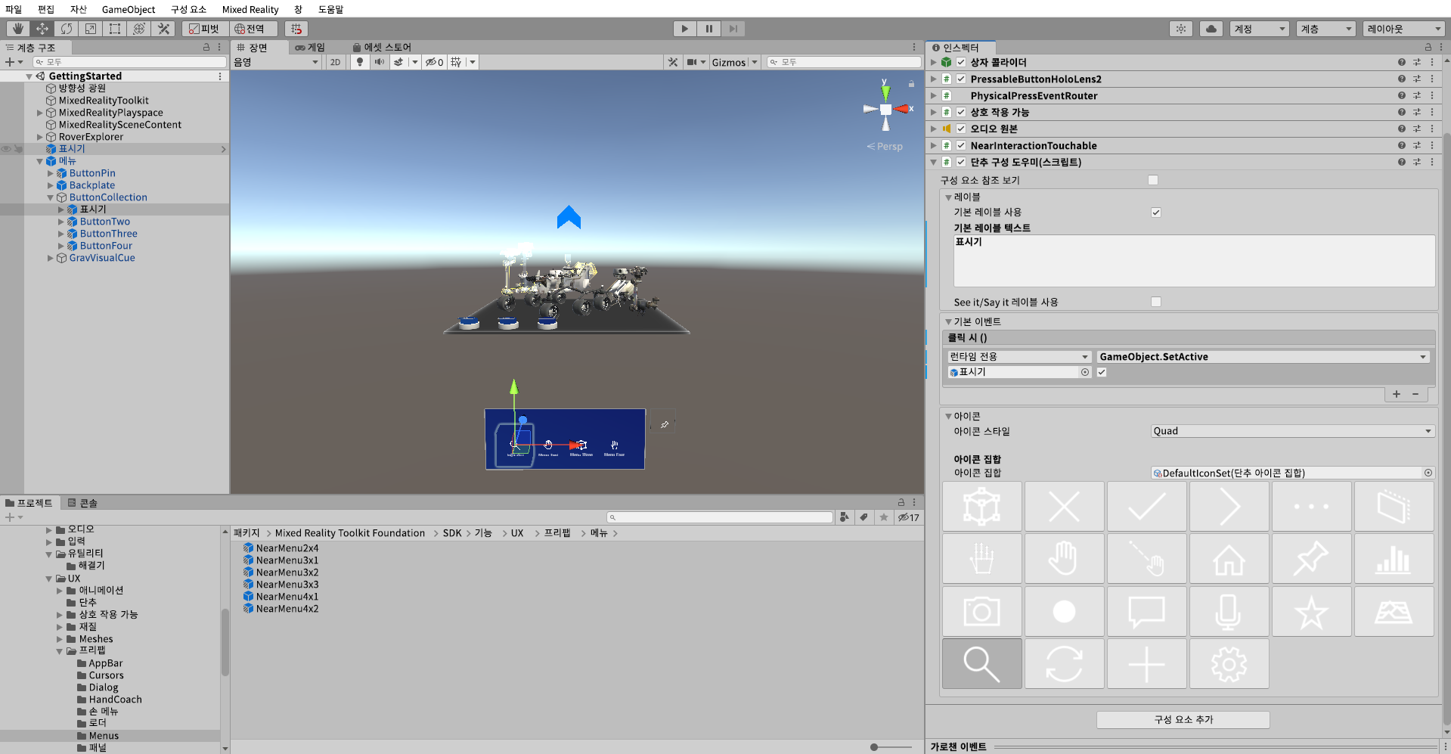The height and width of the screenshot is (754, 1451).
Task: Toggle 오디오 원본 component checkbox
Action: 961,129
